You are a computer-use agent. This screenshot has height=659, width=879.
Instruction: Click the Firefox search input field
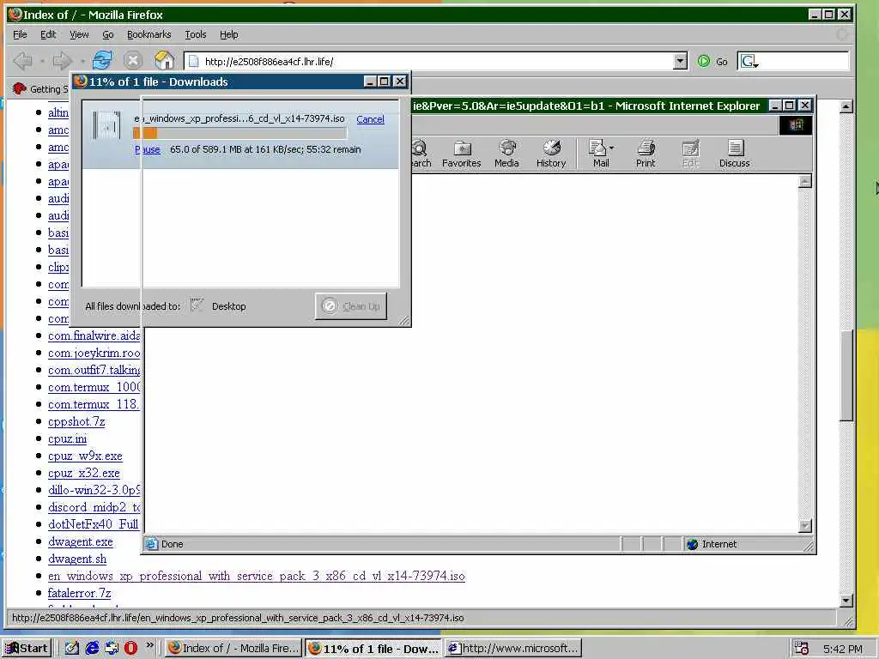pos(803,61)
